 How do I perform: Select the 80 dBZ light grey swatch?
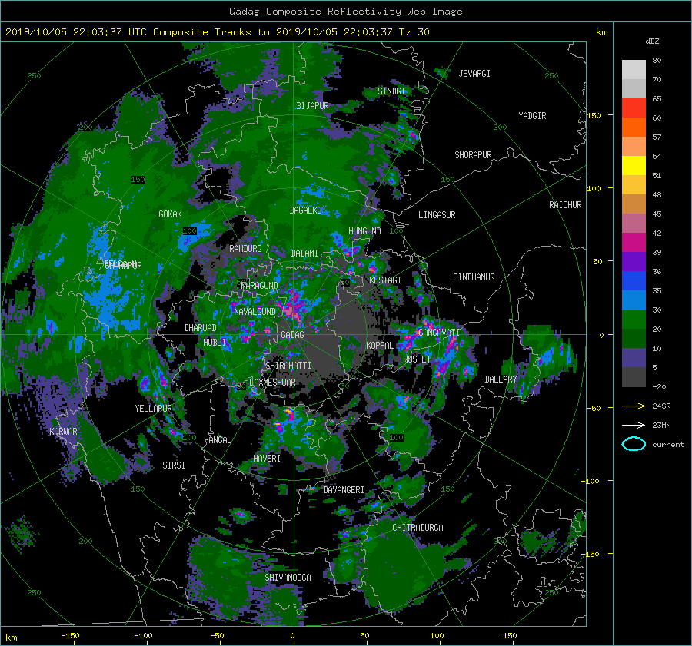(634, 69)
